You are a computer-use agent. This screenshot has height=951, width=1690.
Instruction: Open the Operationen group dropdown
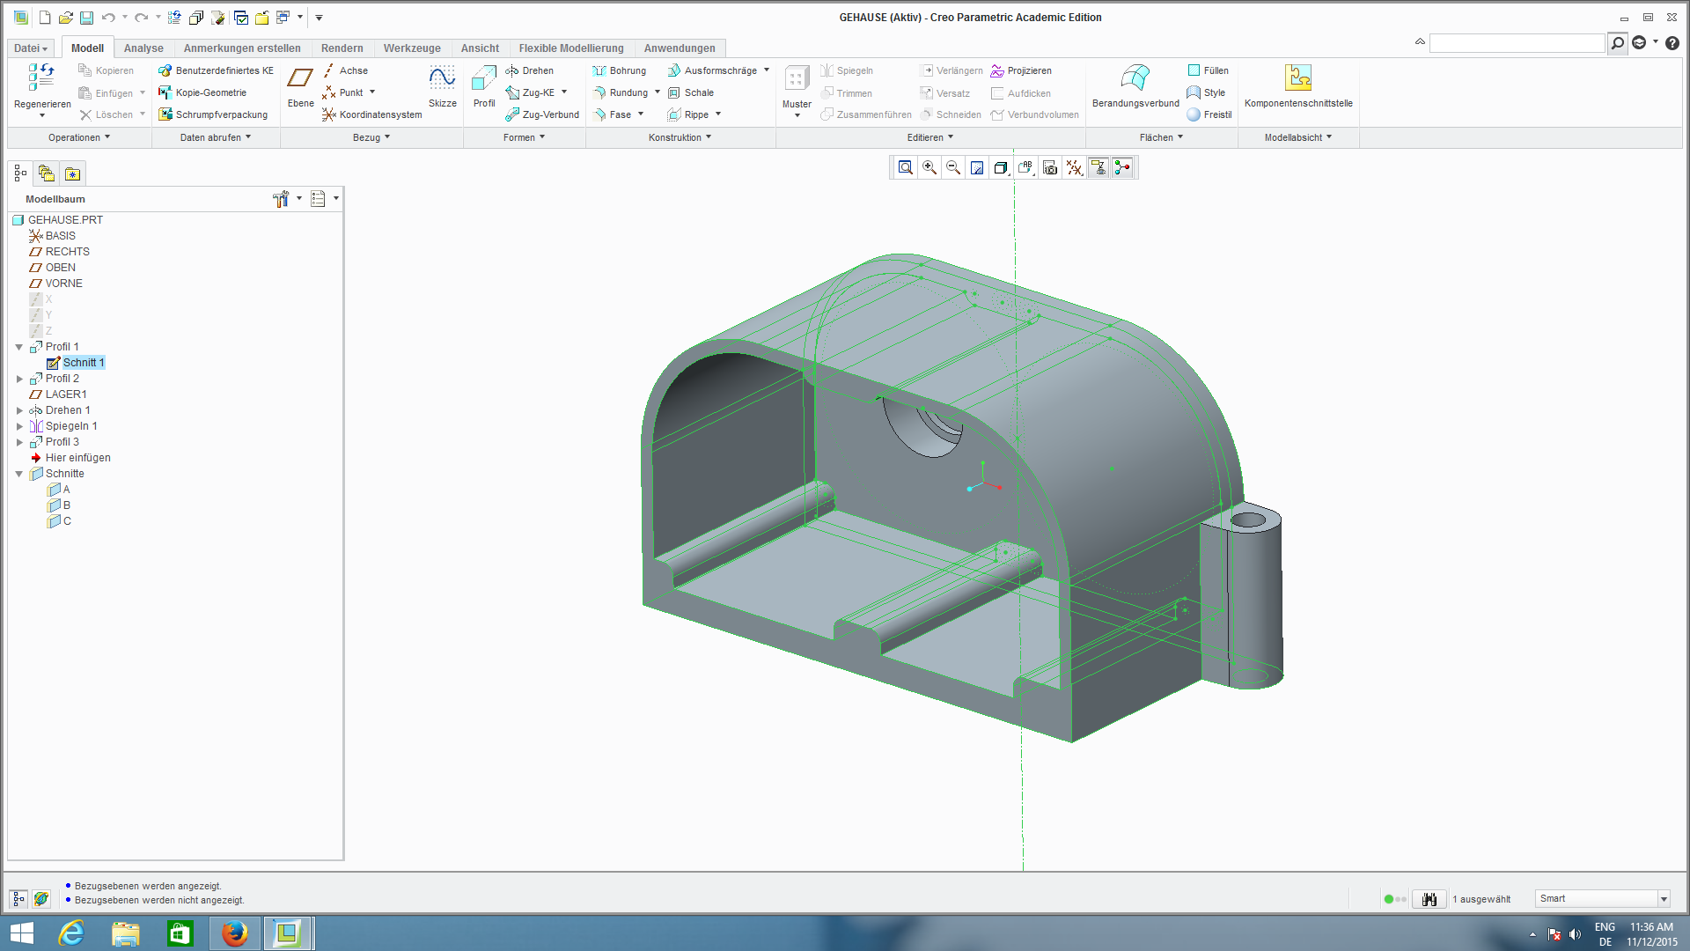pyautogui.click(x=79, y=137)
